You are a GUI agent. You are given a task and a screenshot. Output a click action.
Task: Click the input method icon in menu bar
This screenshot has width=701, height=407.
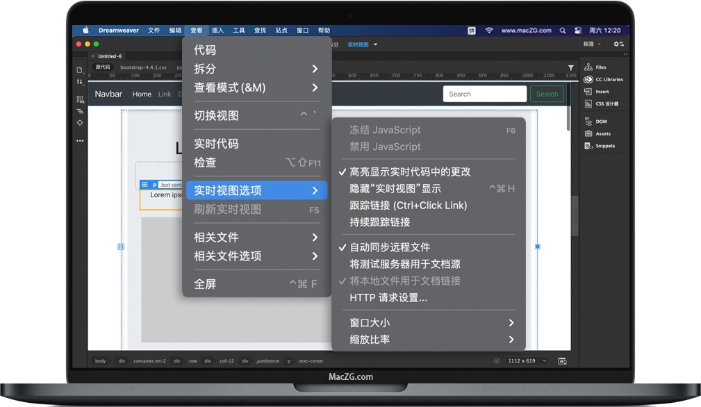pyautogui.click(x=472, y=31)
